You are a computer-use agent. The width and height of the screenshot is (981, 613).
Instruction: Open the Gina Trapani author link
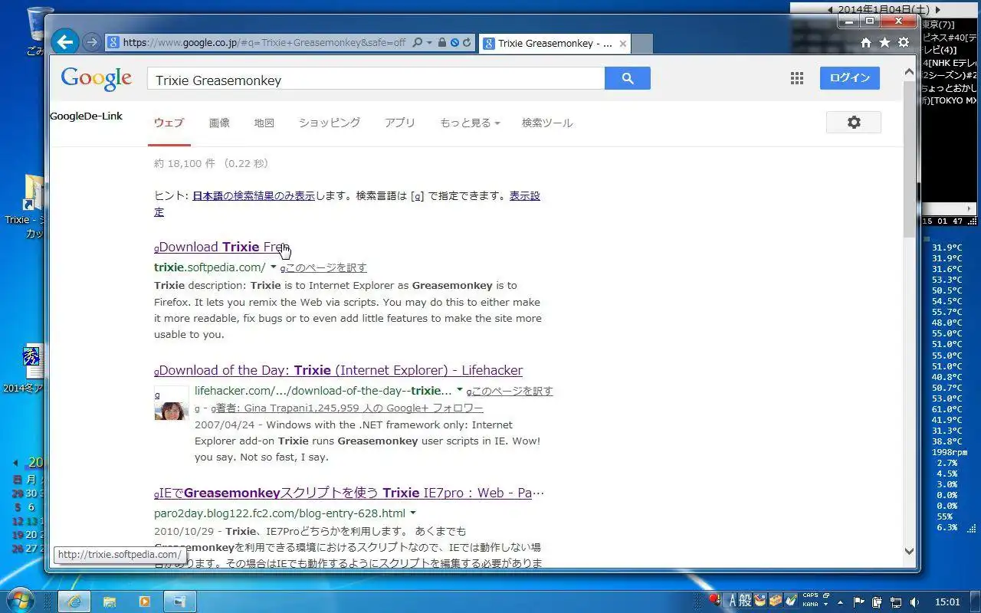pyautogui.click(x=349, y=408)
